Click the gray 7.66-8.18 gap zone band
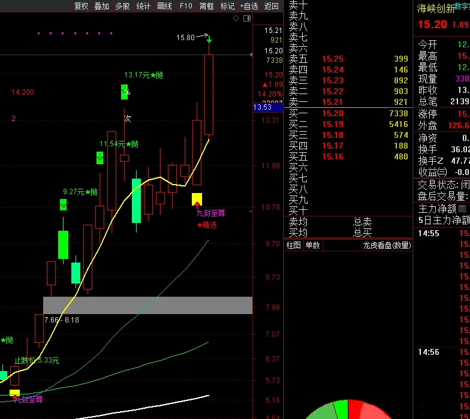This screenshot has width=470, height=419. (x=147, y=305)
